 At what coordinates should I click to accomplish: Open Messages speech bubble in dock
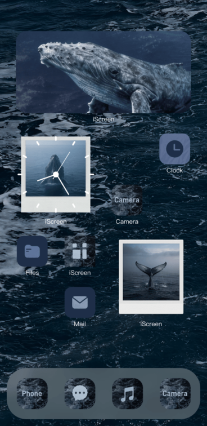[x=80, y=393]
